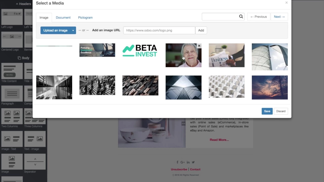324x182 pixels.
Task: Click the Add URL button
Action: 201,30
